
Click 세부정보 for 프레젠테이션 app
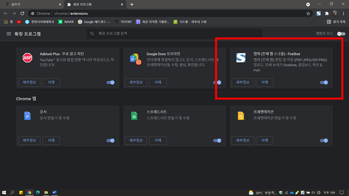pyautogui.click(x=242, y=140)
